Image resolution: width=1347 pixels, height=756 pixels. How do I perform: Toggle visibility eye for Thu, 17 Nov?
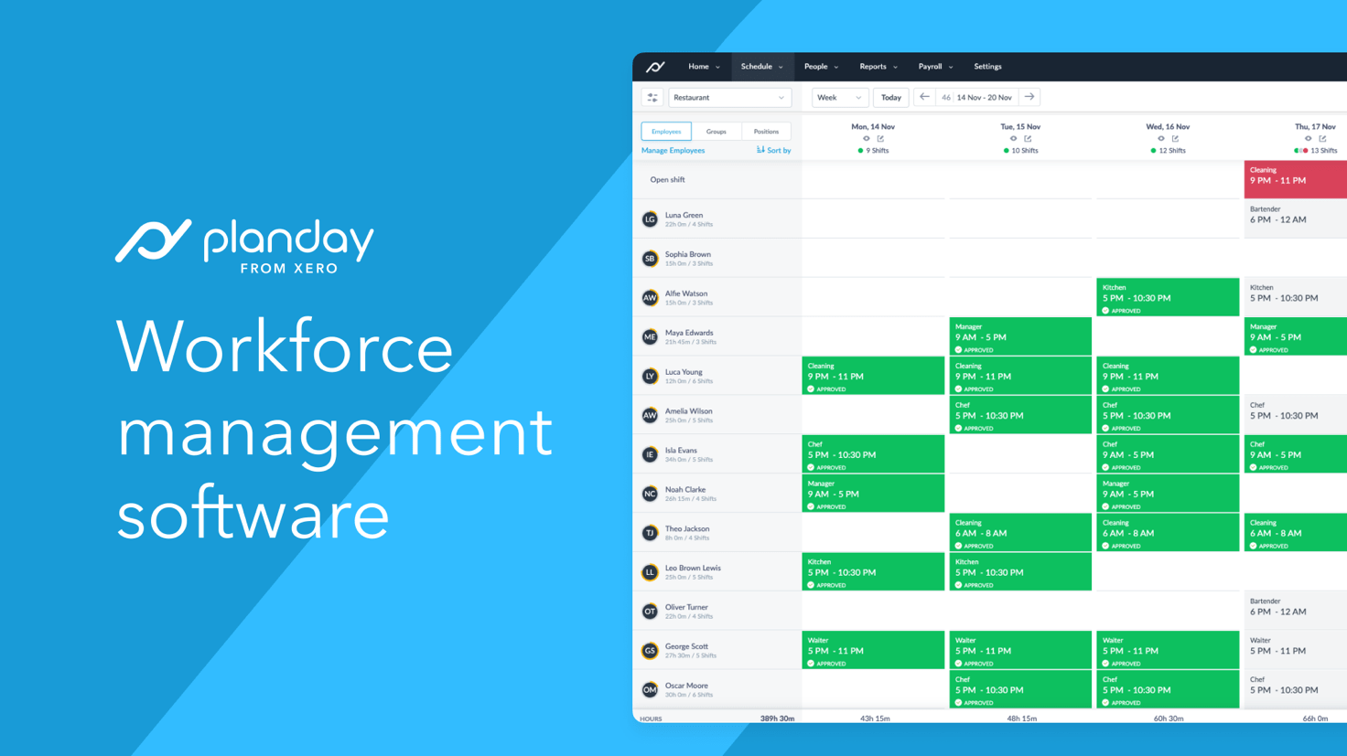click(1308, 139)
